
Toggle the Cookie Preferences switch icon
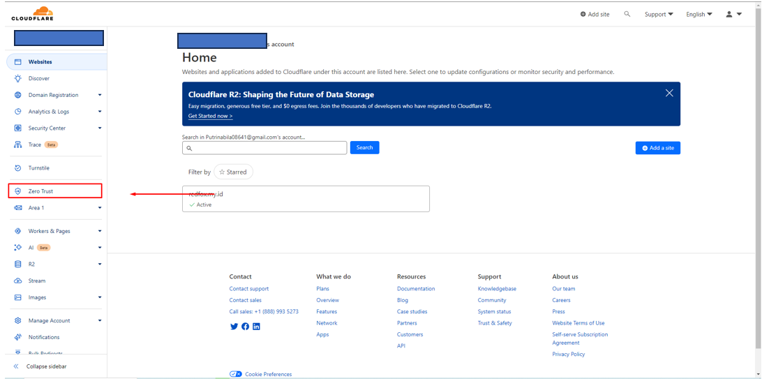click(236, 374)
